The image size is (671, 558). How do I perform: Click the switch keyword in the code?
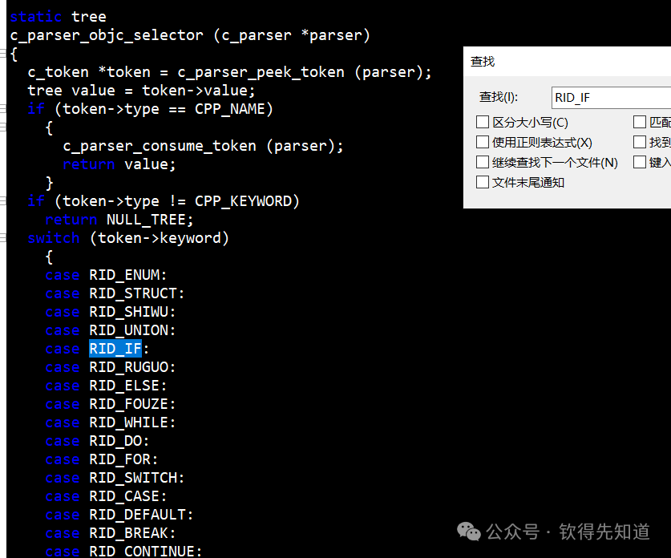click(53, 237)
